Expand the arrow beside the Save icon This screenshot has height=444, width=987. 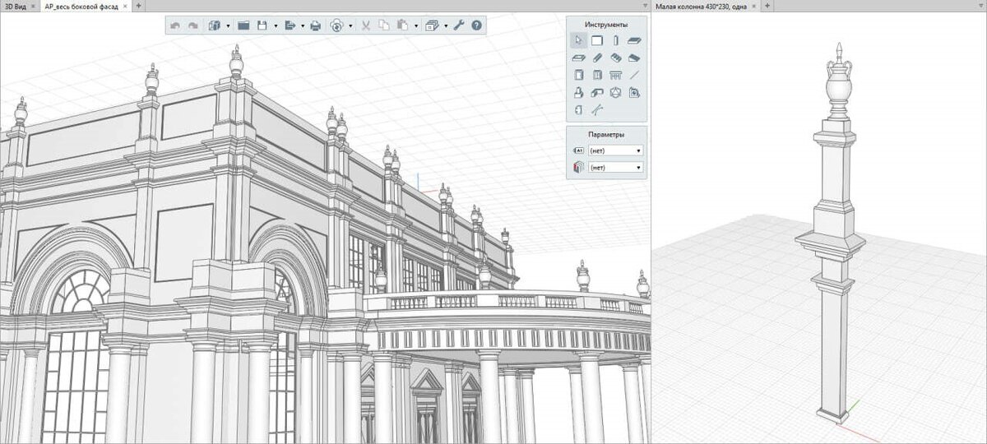(x=275, y=26)
